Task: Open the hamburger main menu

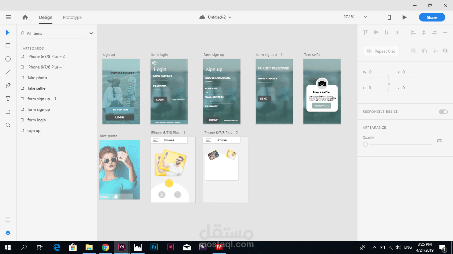Action: click(8, 17)
